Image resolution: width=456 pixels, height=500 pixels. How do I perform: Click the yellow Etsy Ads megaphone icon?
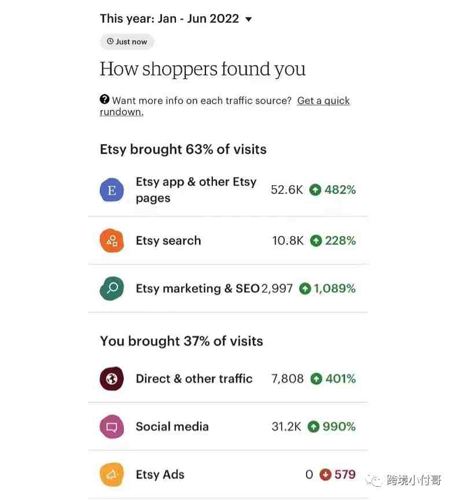pyautogui.click(x=112, y=475)
